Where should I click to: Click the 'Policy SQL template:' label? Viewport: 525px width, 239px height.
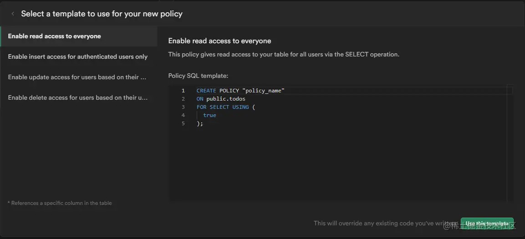pyautogui.click(x=198, y=76)
